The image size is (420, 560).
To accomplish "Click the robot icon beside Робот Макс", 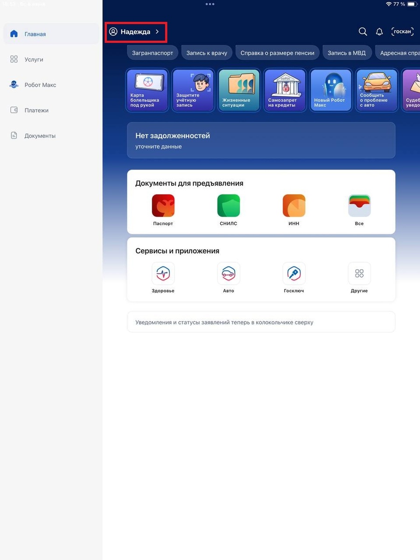I will click(x=14, y=85).
